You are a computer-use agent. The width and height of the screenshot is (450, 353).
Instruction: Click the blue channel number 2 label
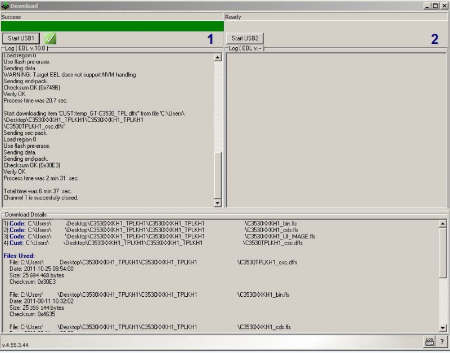(435, 38)
